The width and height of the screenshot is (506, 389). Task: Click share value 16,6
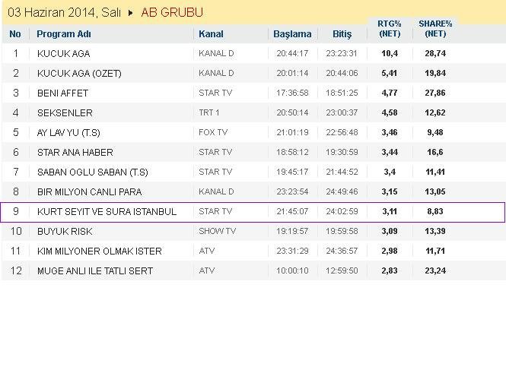(435, 152)
